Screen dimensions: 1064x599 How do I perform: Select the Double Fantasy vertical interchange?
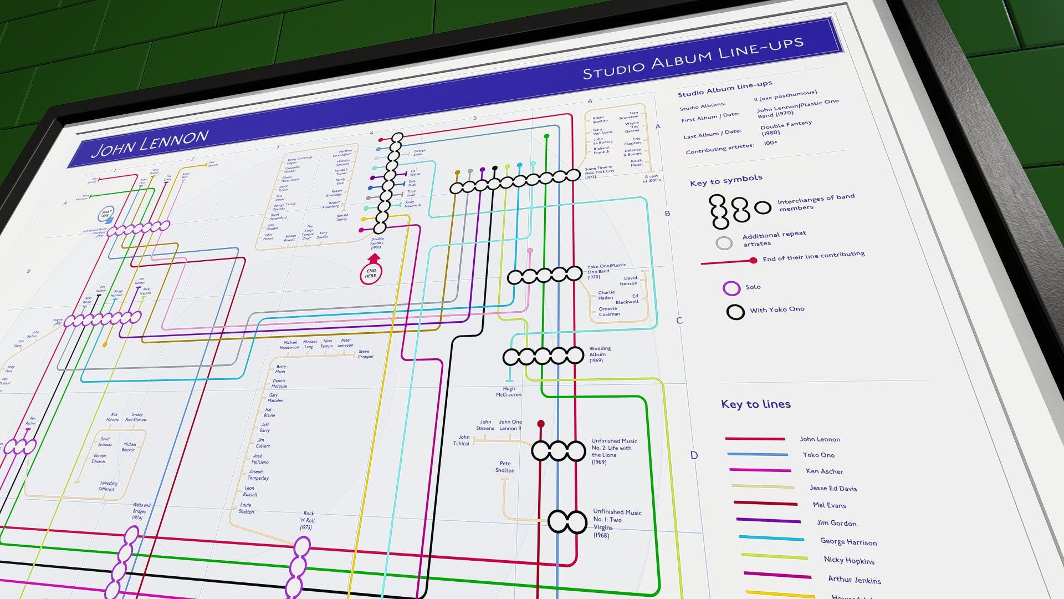click(x=389, y=183)
